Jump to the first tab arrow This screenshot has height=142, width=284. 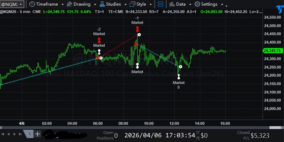pos(3,134)
